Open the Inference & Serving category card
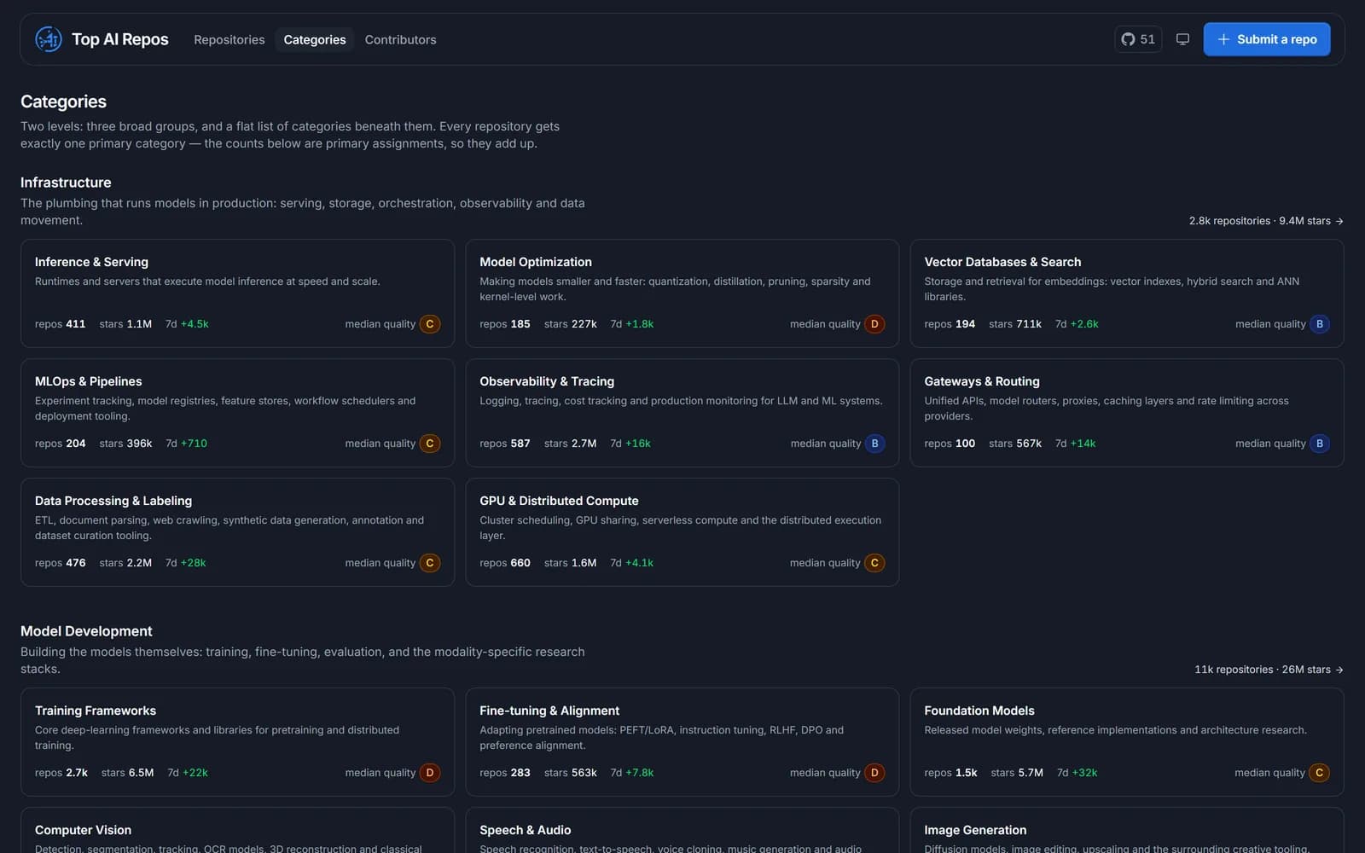The width and height of the screenshot is (1365, 853). coord(237,293)
